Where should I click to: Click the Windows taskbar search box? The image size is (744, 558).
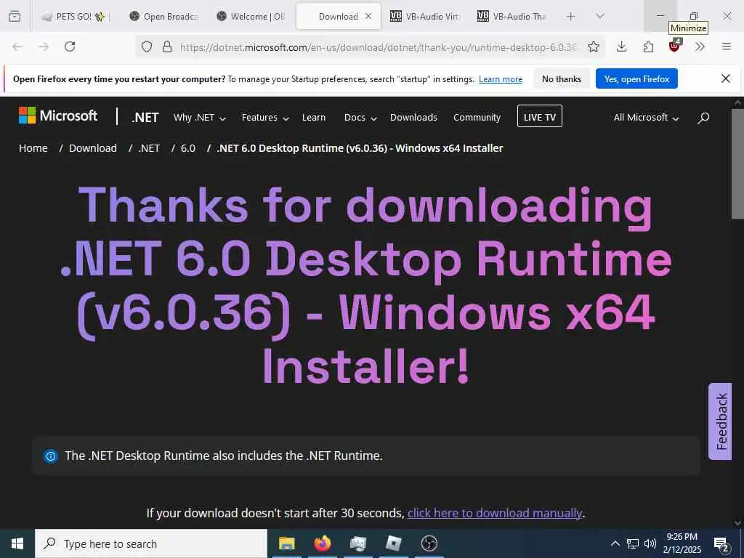[x=151, y=543]
